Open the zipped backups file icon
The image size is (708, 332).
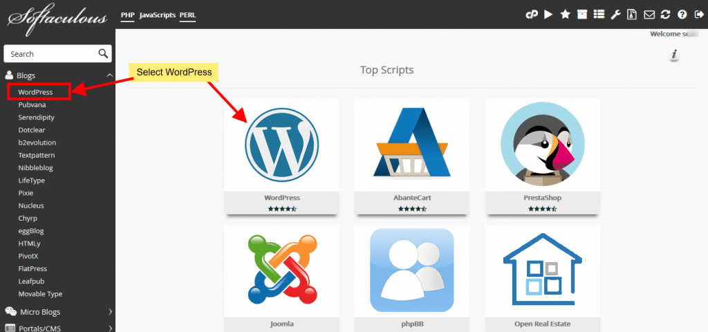pos(632,15)
